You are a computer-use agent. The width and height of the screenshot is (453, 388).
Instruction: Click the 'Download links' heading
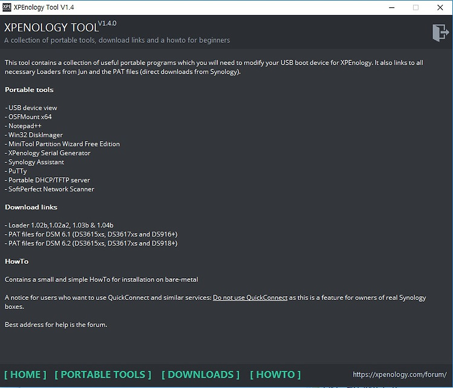(x=31, y=207)
